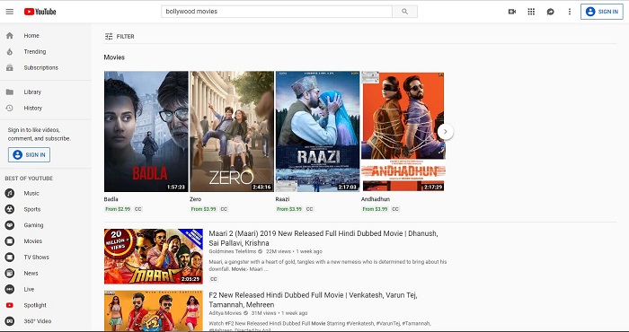
Task: Click the Home icon in sidebar
Action: (10, 36)
